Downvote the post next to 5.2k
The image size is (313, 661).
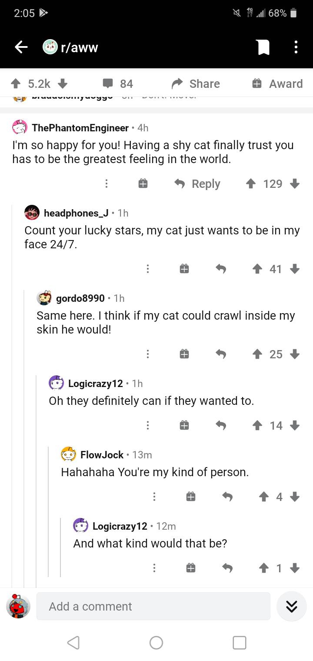click(x=62, y=83)
